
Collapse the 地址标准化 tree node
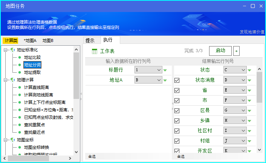tap(6, 50)
